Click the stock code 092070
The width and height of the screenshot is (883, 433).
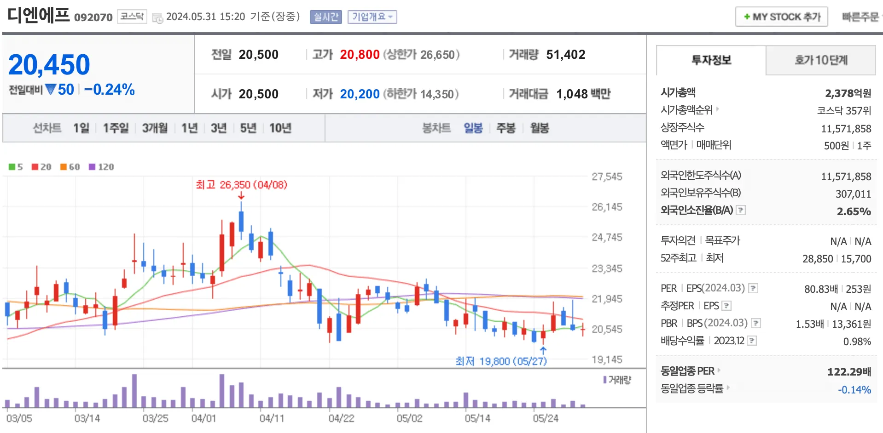pos(93,17)
